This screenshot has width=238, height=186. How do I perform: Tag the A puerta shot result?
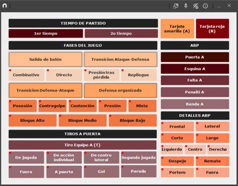(64, 171)
